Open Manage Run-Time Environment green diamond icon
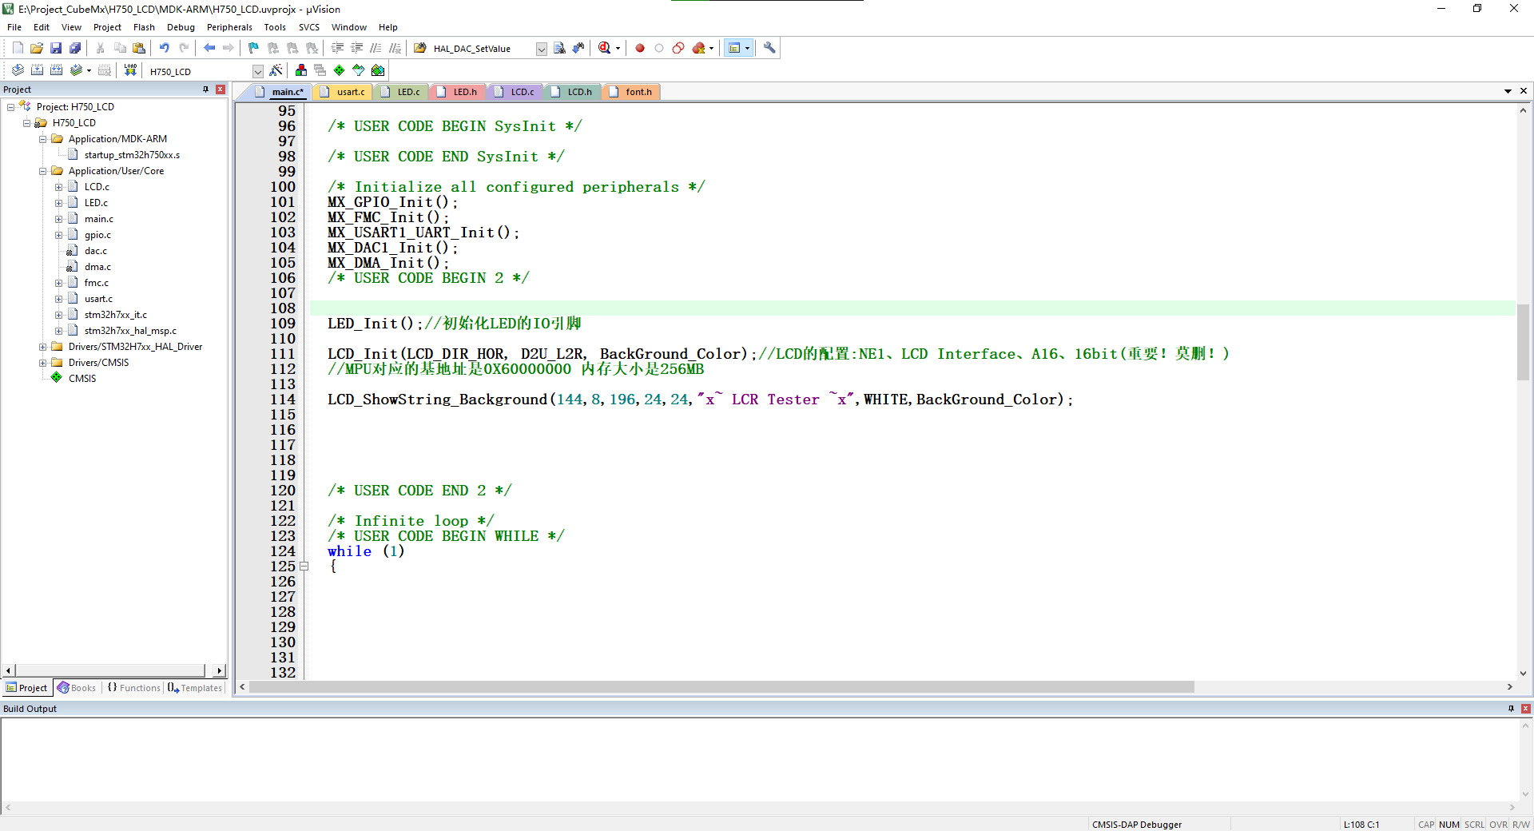Image resolution: width=1534 pixels, height=831 pixels. 340,70
